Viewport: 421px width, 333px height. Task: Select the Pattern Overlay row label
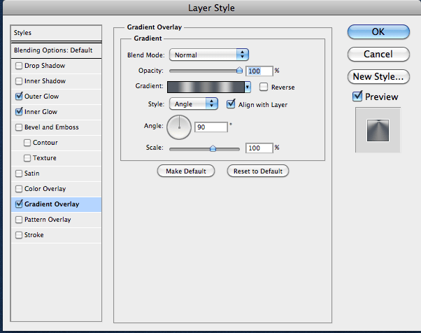click(48, 220)
